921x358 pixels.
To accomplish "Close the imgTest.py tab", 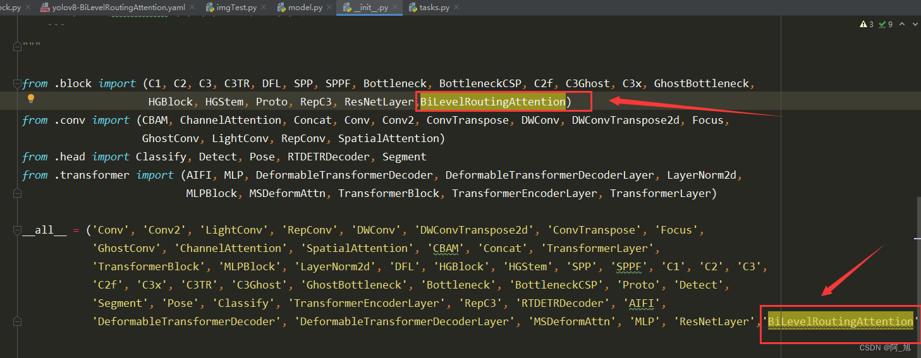I will pyautogui.click(x=264, y=8).
